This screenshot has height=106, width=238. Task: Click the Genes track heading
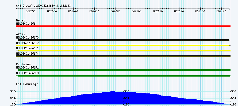21,20
